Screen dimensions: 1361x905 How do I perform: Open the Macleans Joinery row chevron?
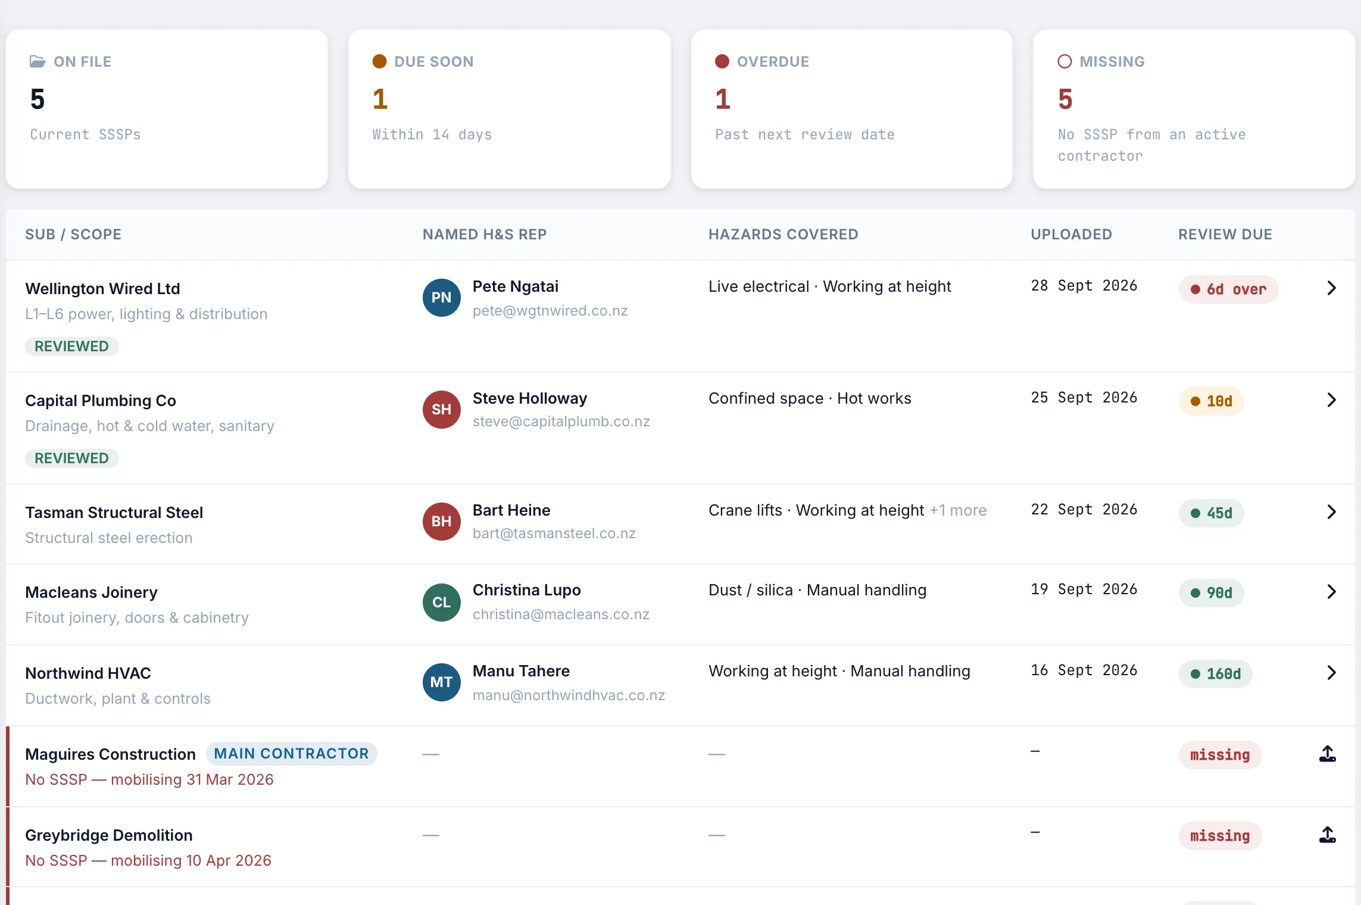click(x=1332, y=592)
